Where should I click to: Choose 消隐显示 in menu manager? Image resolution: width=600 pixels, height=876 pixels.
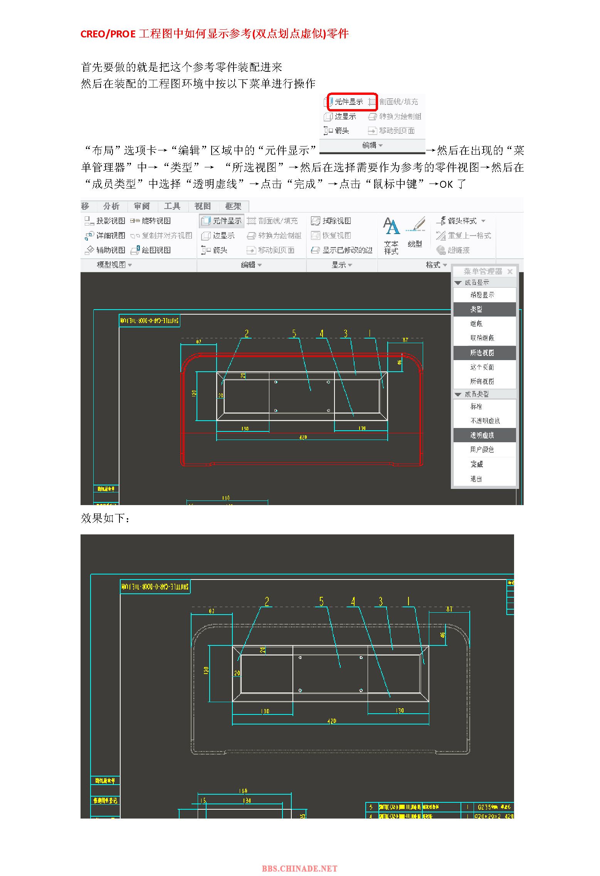pos(484,295)
